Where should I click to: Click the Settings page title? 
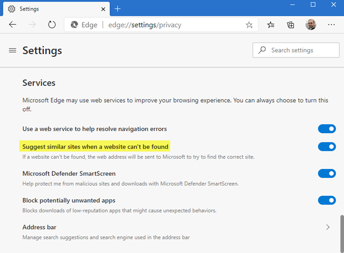coord(42,51)
